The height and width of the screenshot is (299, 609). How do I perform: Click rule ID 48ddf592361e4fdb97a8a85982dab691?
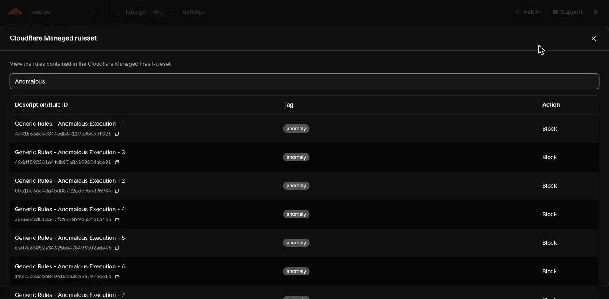coord(63,163)
